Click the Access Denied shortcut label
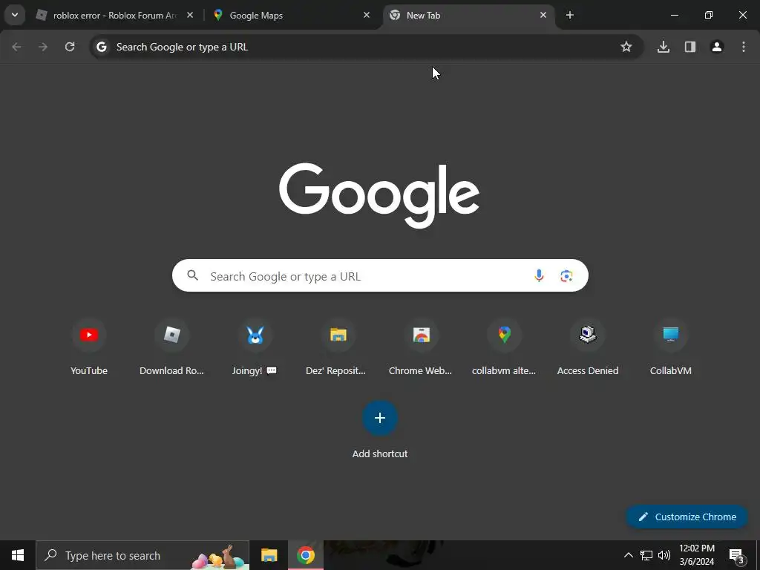This screenshot has height=570, width=760. pos(588,371)
